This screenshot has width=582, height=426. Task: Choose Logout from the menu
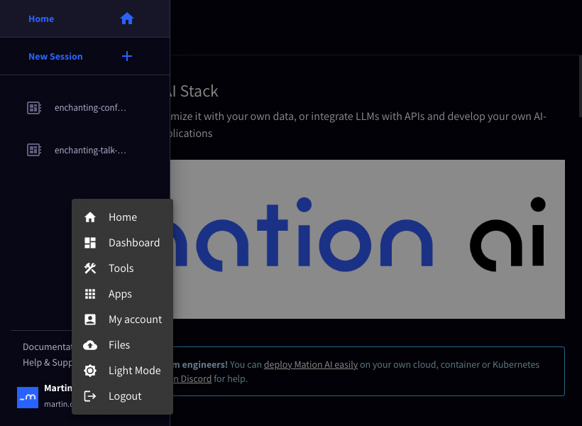click(x=123, y=396)
